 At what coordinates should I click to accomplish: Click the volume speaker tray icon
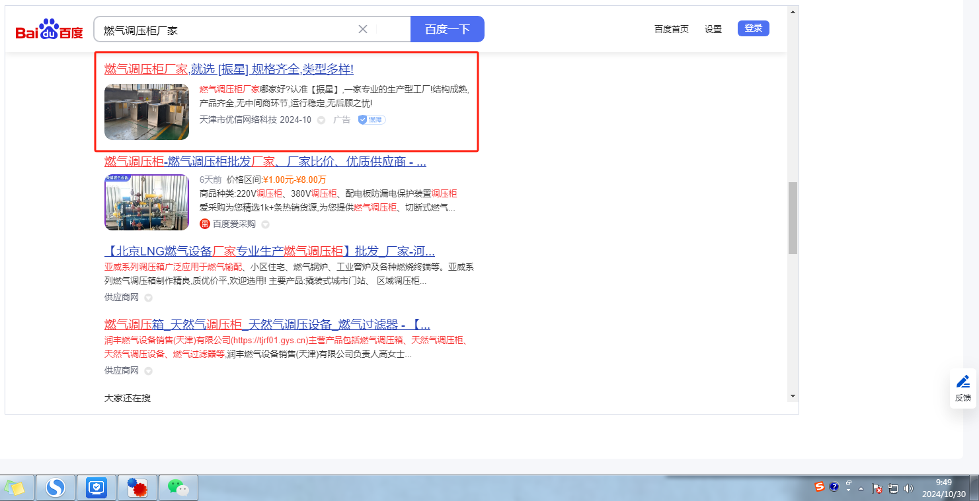pos(908,488)
